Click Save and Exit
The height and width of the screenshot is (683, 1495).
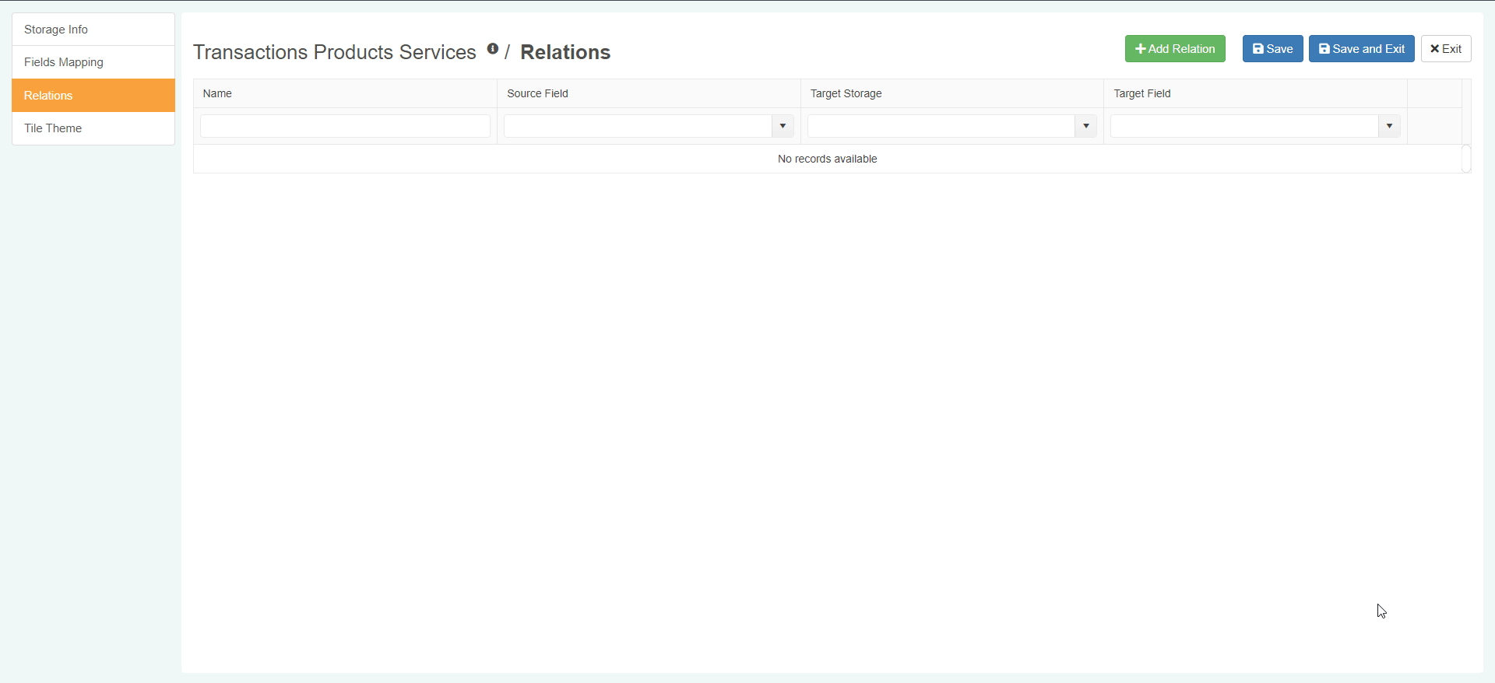click(1361, 49)
